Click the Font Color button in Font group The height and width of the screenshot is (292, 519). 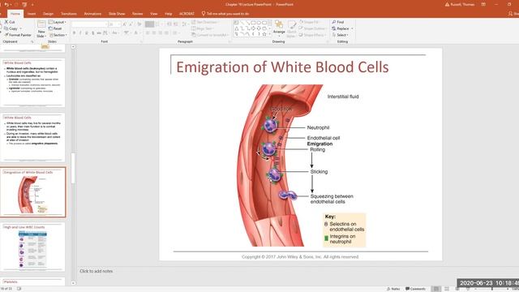pos(136,32)
